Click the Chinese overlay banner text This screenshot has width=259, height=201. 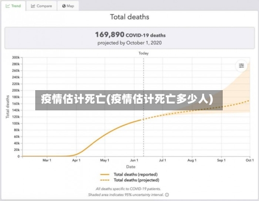click(127, 99)
